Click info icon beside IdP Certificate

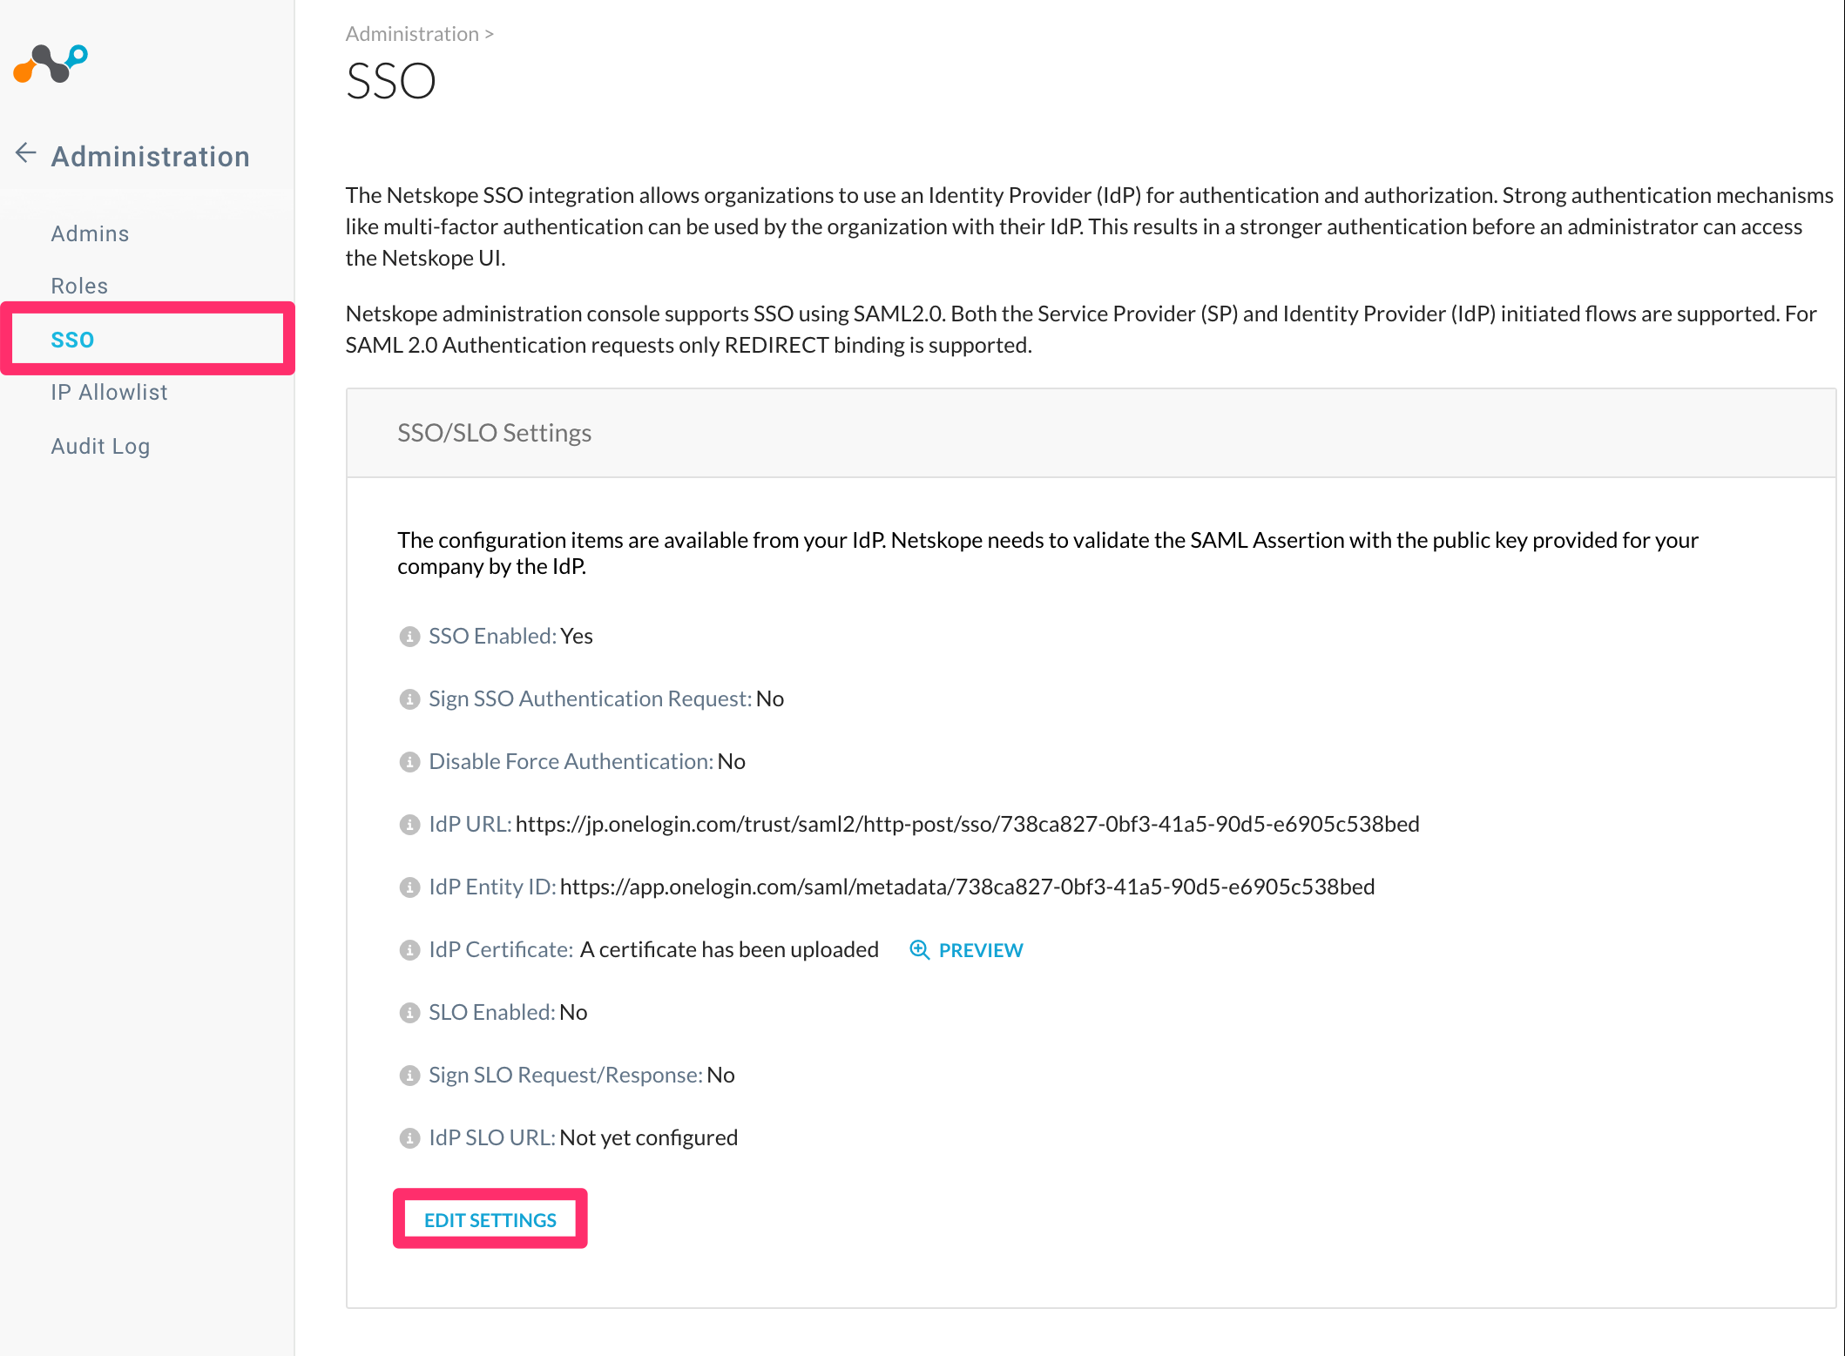pos(409,950)
